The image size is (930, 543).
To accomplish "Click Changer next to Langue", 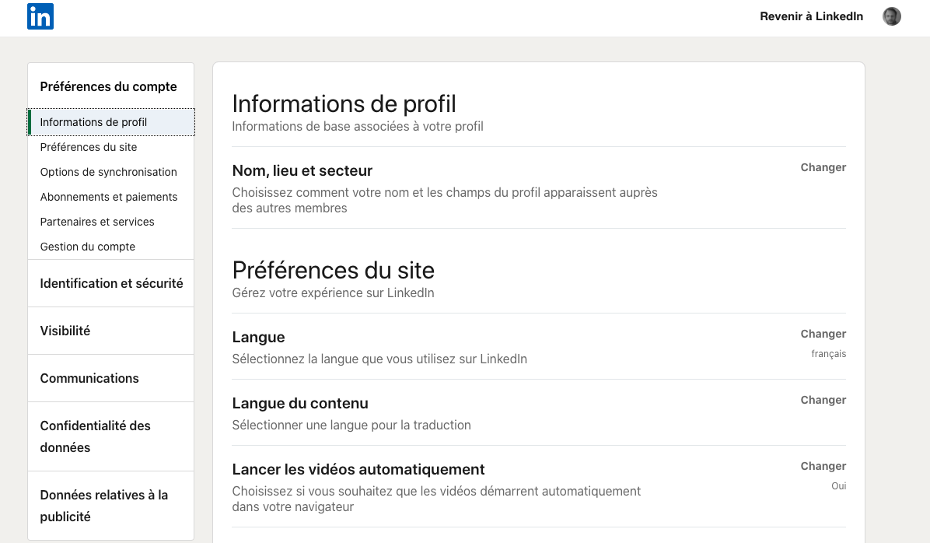I will click(x=823, y=334).
